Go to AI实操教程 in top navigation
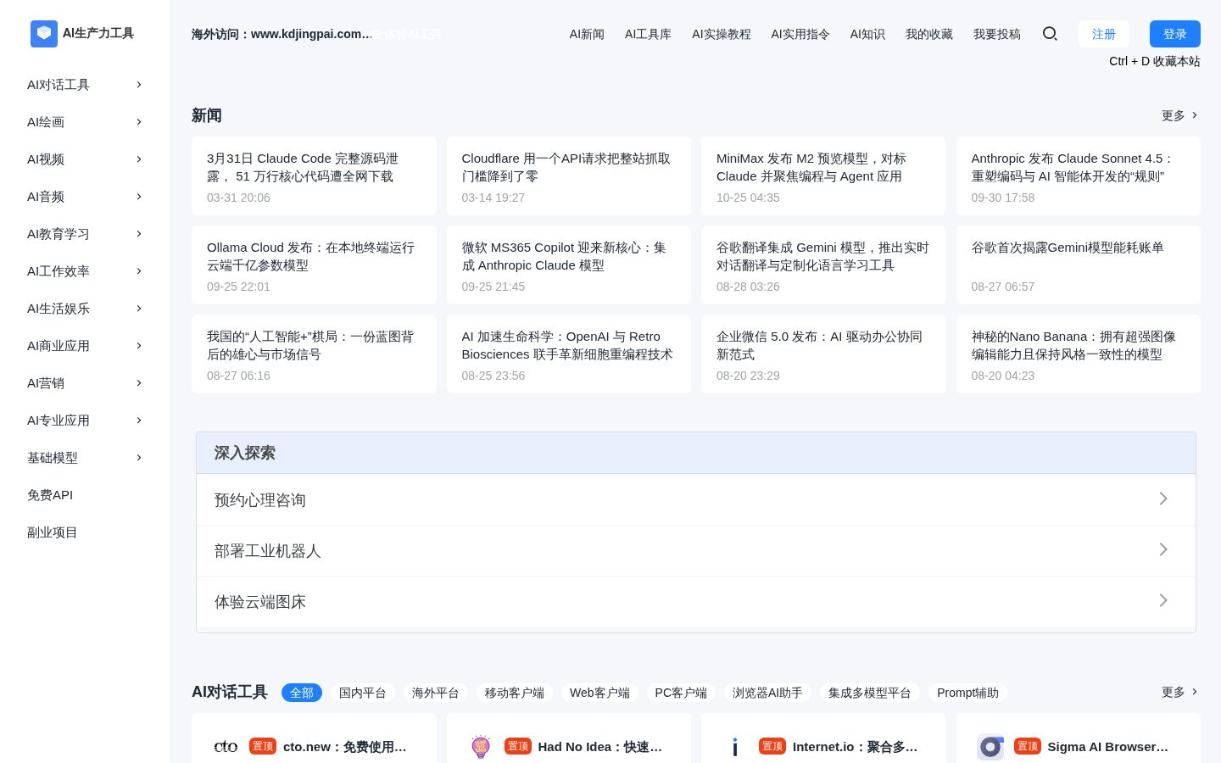 click(722, 34)
